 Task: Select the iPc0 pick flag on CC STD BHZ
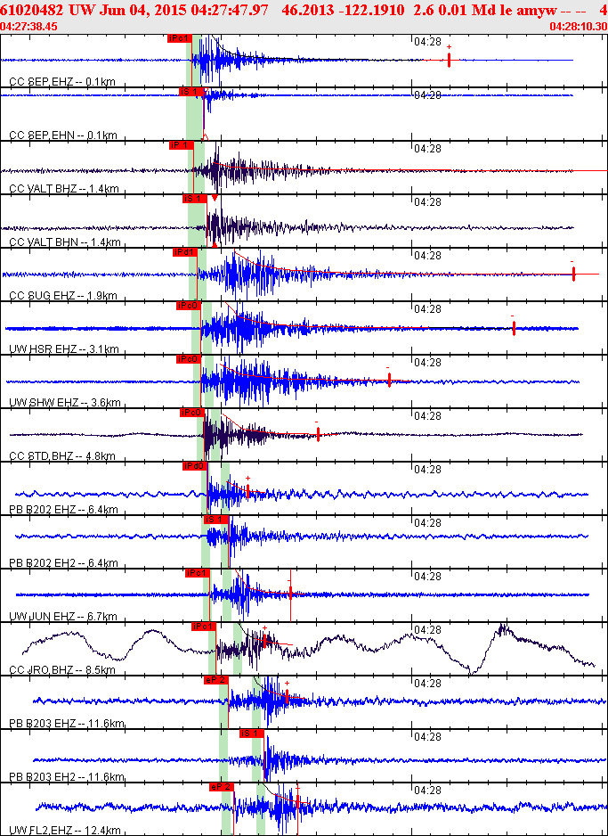[192, 412]
